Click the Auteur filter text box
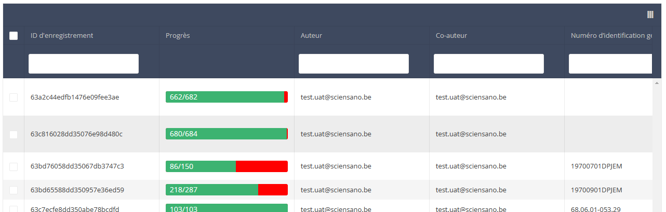 pos(353,64)
